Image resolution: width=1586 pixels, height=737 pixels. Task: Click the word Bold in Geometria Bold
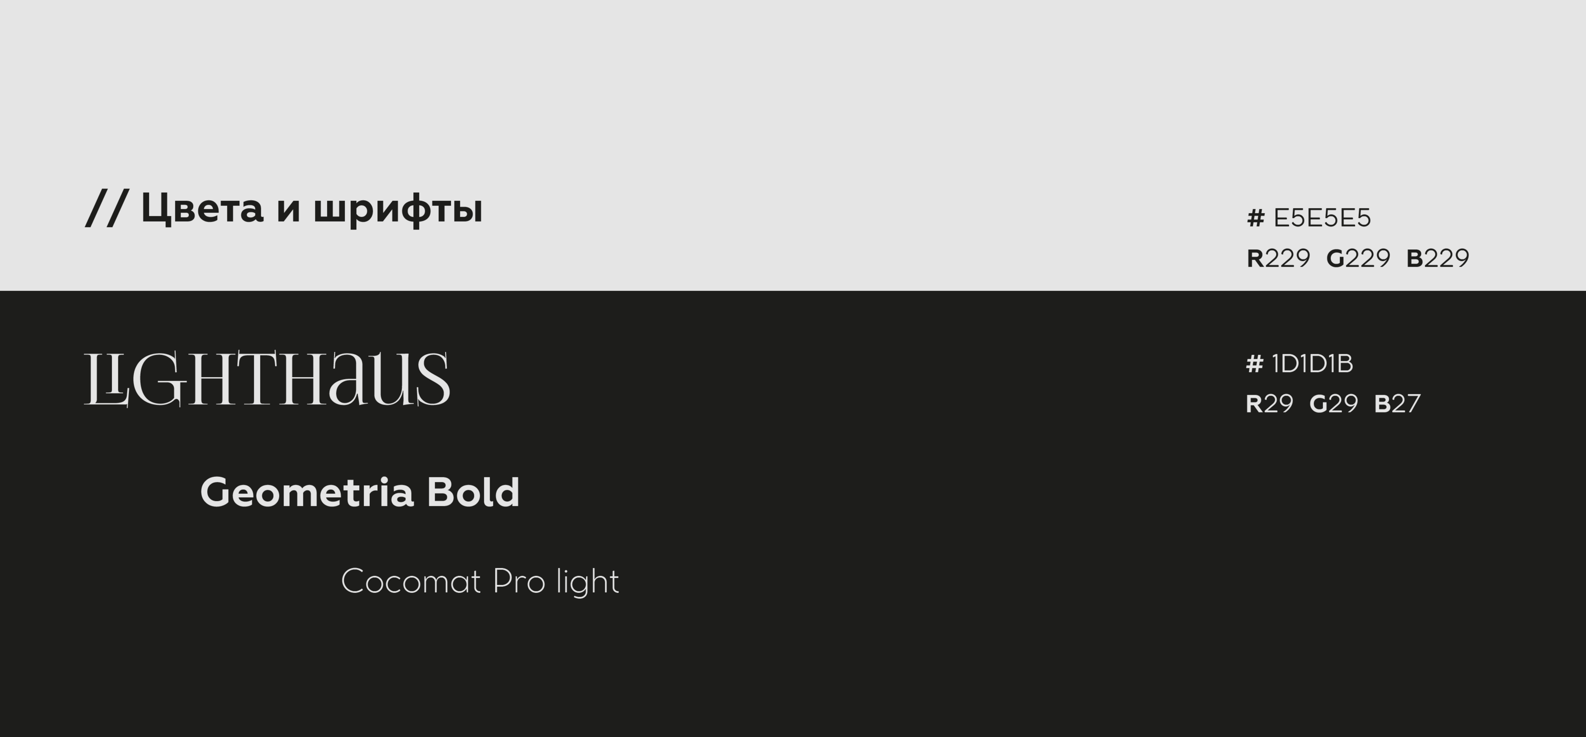[x=473, y=493]
